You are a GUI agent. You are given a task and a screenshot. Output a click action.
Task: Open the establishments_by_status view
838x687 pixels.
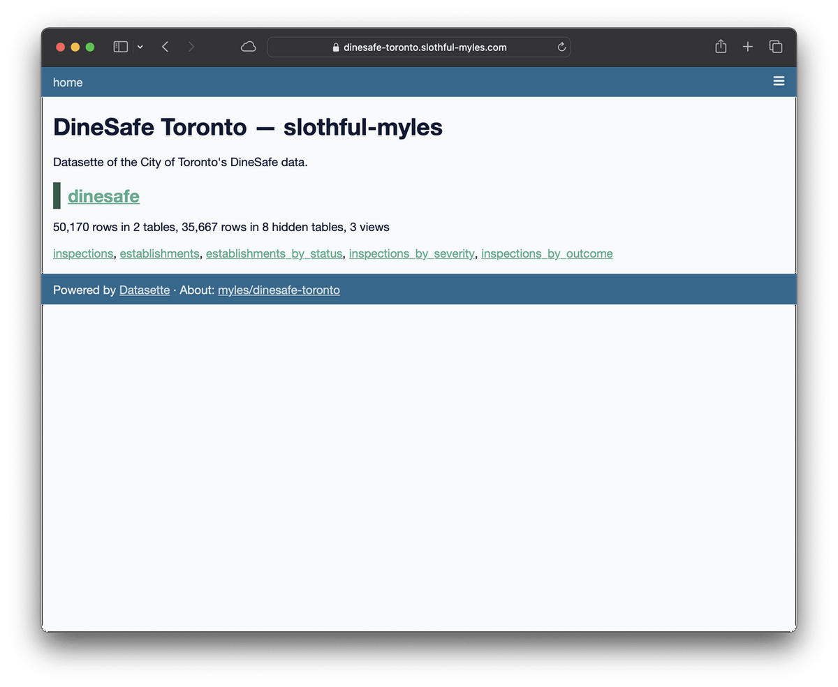[x=274, y=253]
